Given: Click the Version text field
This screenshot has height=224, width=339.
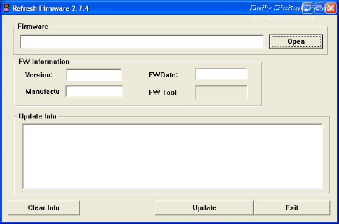Looking at the screenshot, I should [x=94, y=75].
